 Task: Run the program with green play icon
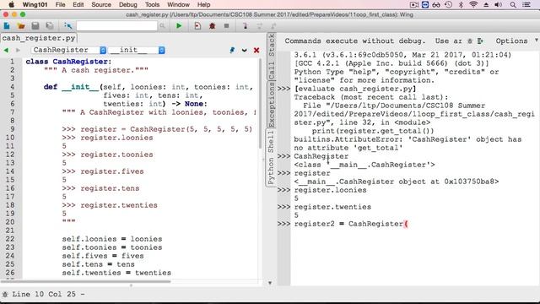(179, 26)
